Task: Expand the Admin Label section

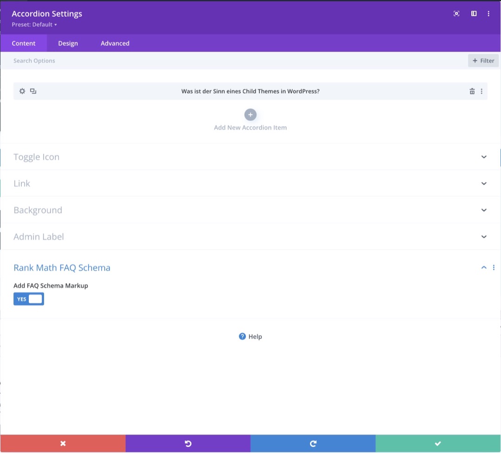Action: click(484, 237)
